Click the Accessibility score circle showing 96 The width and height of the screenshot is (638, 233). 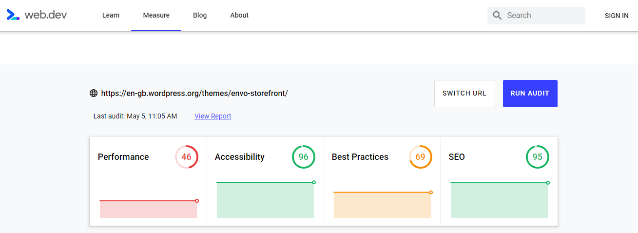click(x=304, y=157)
